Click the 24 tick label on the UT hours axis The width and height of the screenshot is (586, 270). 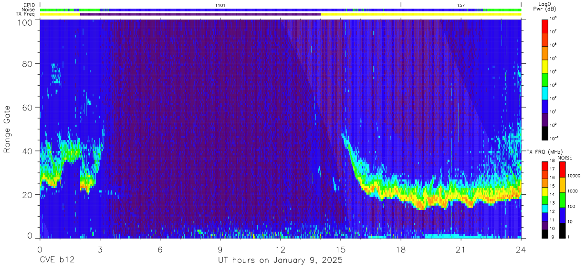pyautogui.click(x=521, y=249)
